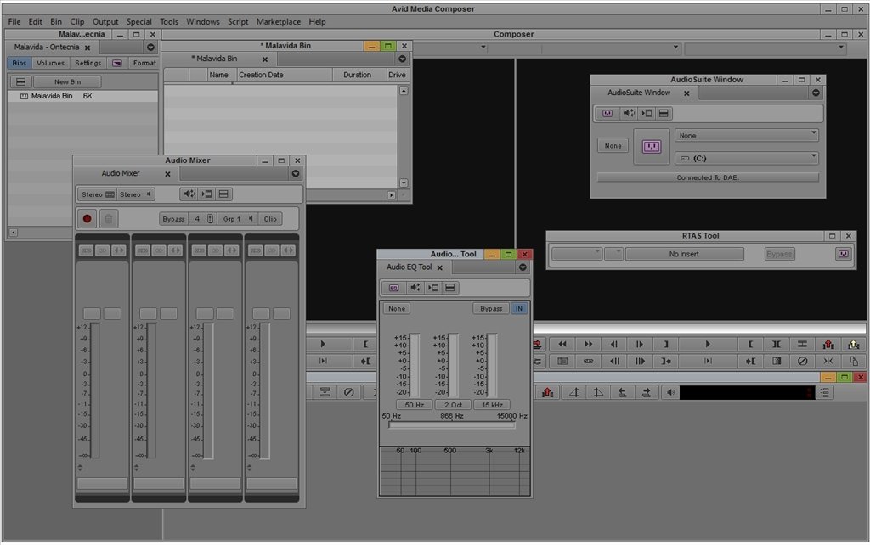Screen dimensions: 870x545
Task: Click the red Lift button in Composer
Action: 828,345
